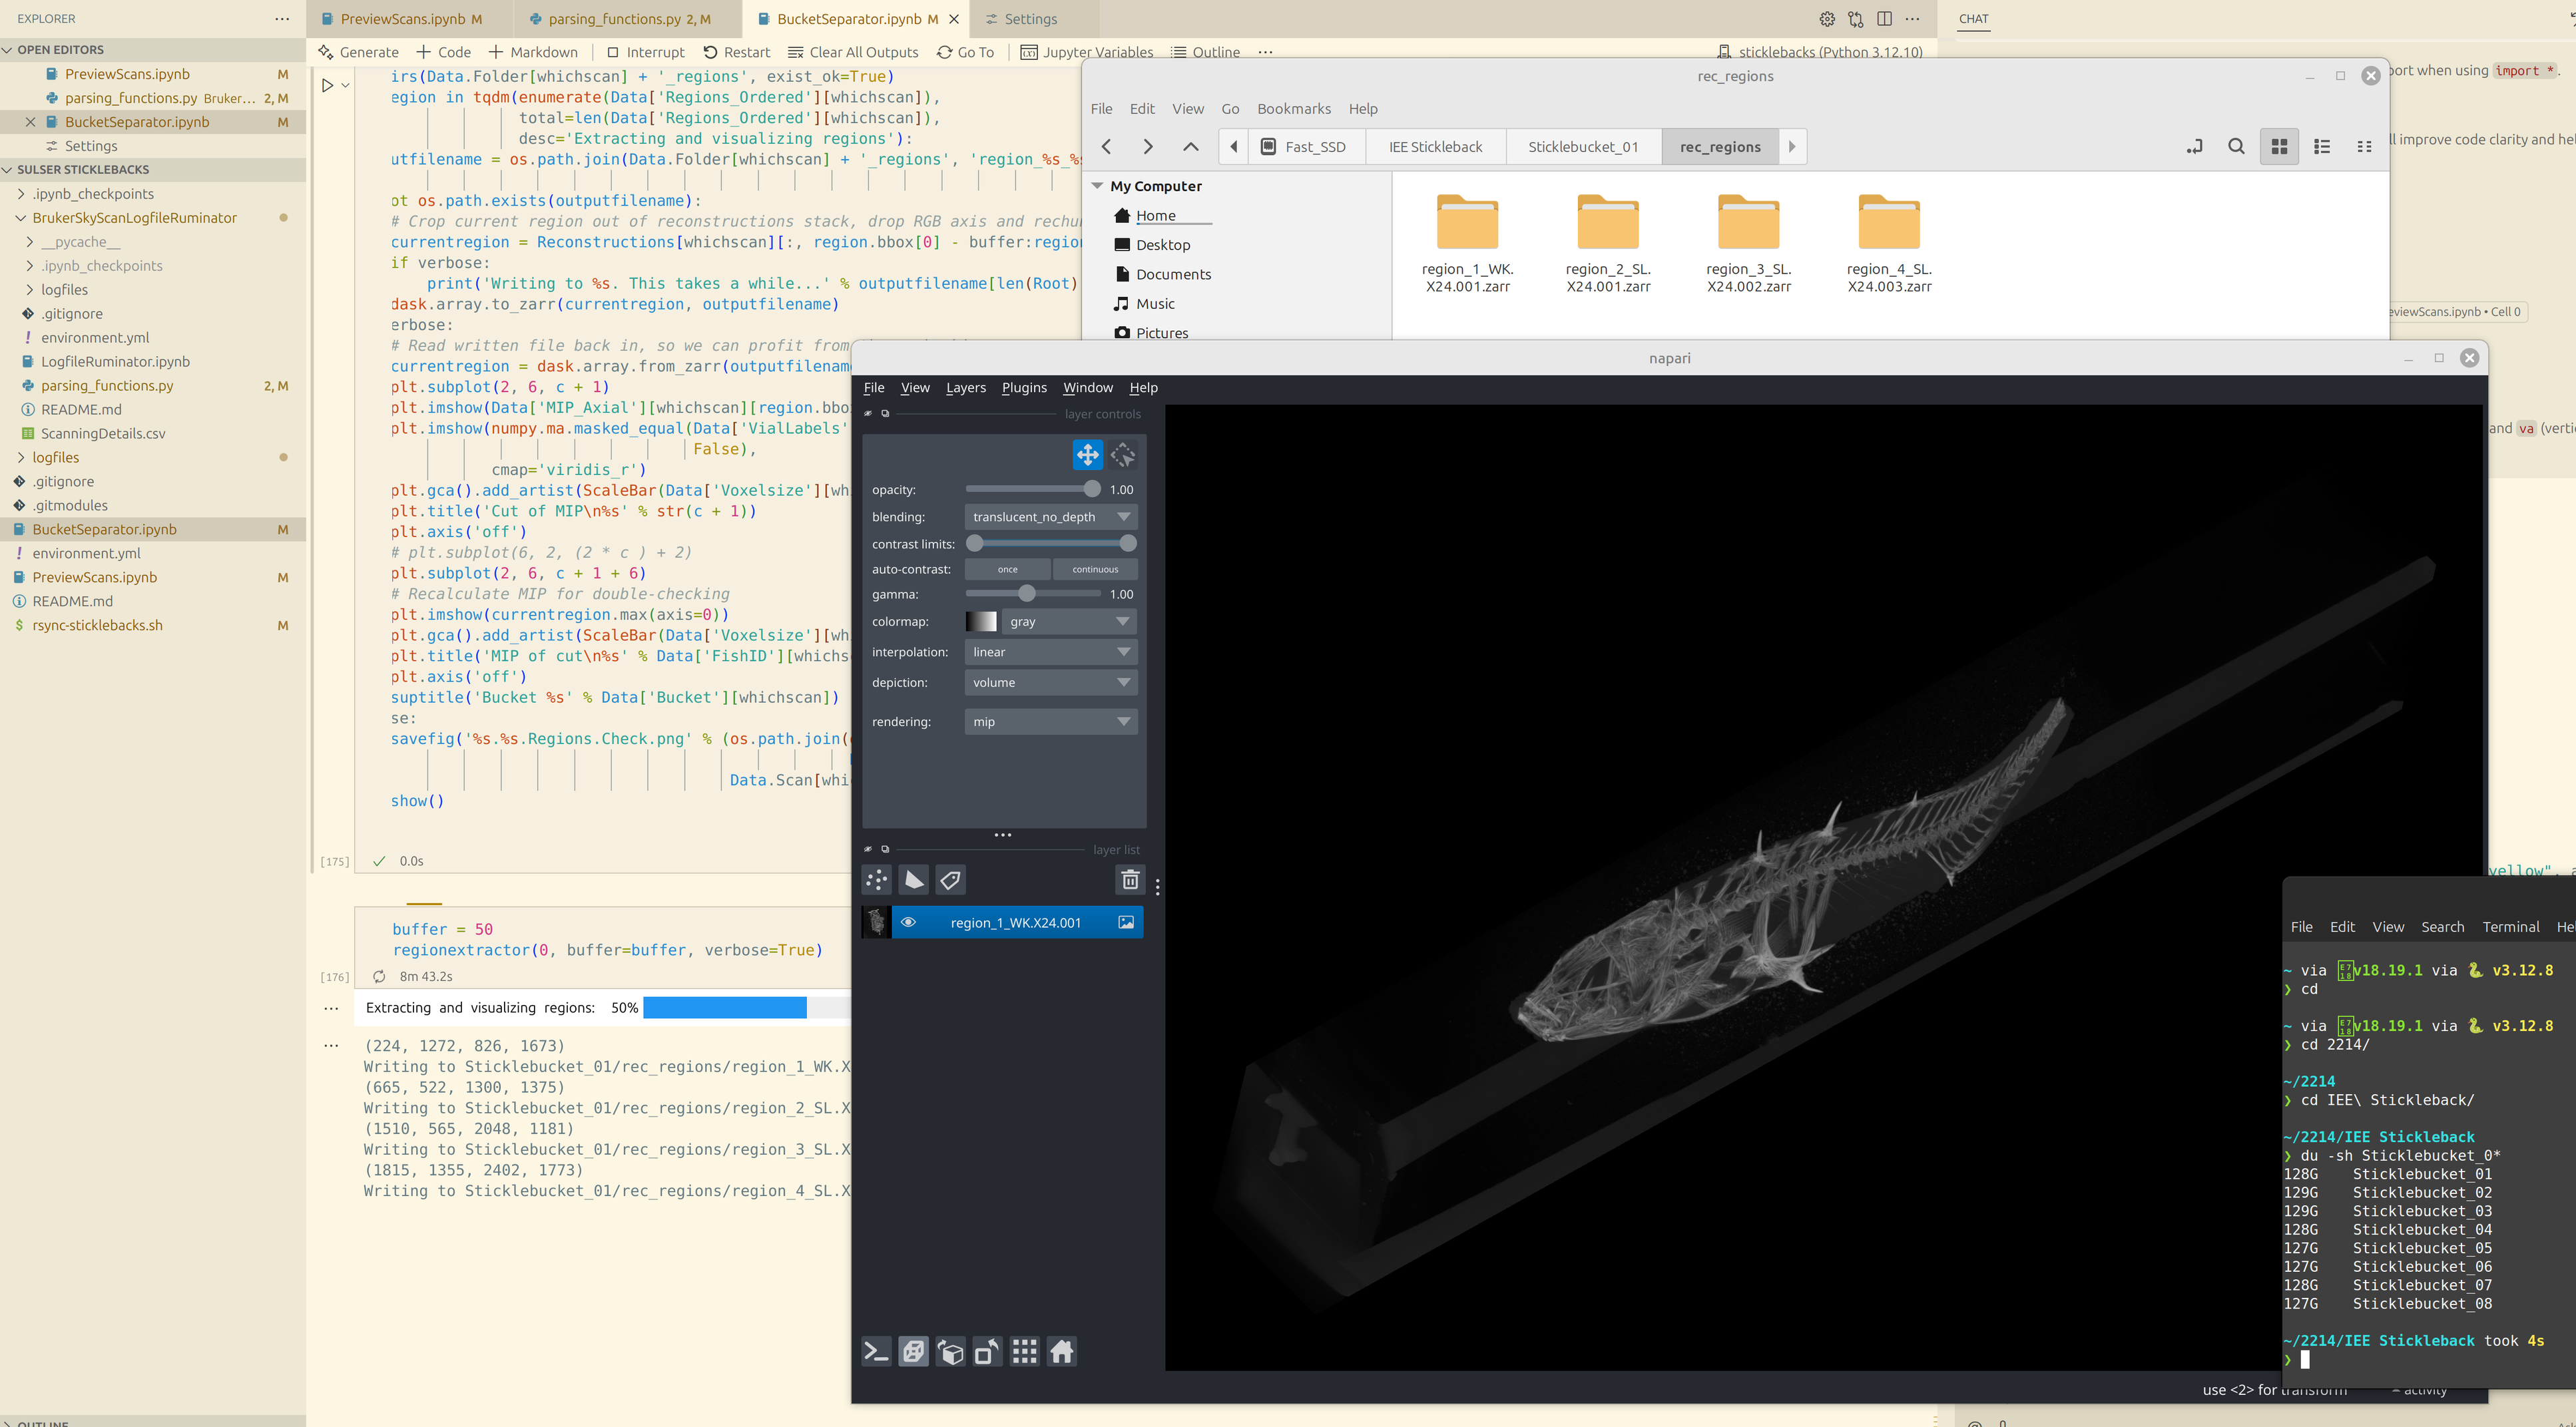Screen dimensions: 2576x1427
Task: Go back in file manager
Action: (x=1106, y=147)
